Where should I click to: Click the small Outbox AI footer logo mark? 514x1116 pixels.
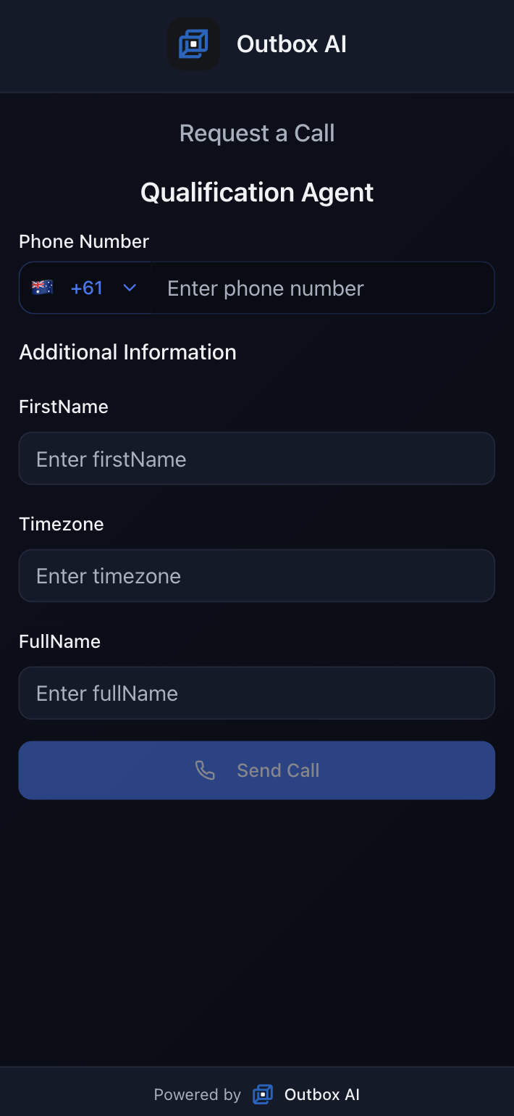coord(262,1094)
